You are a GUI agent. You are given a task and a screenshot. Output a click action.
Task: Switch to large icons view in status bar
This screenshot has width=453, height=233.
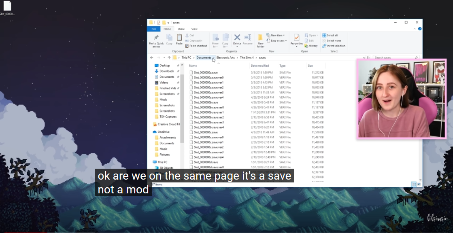[419, 184]
